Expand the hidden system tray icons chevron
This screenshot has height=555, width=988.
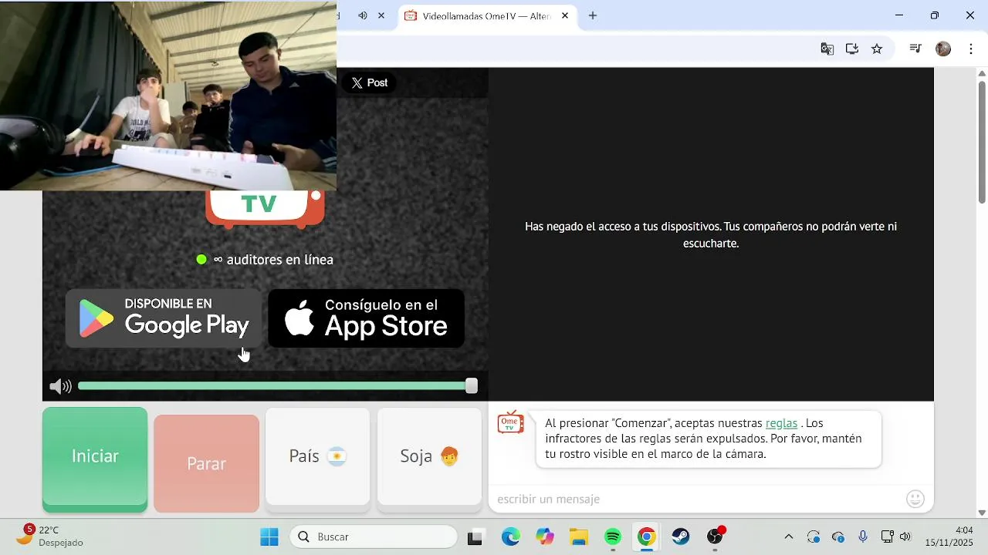tap(788, 536)
